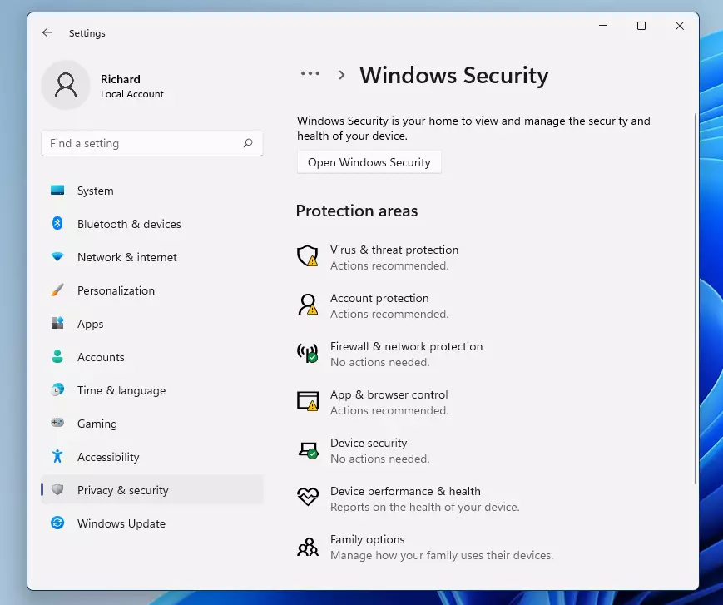Click the Gaming controller icon

pos(57,423)
